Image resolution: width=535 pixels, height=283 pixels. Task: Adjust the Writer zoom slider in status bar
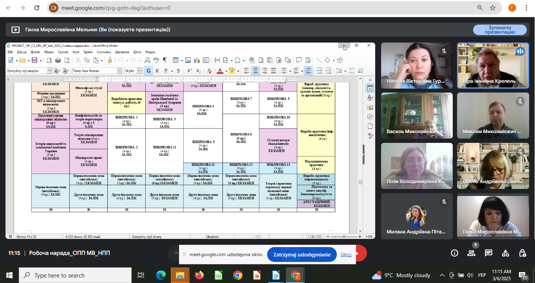coord(344,237)
